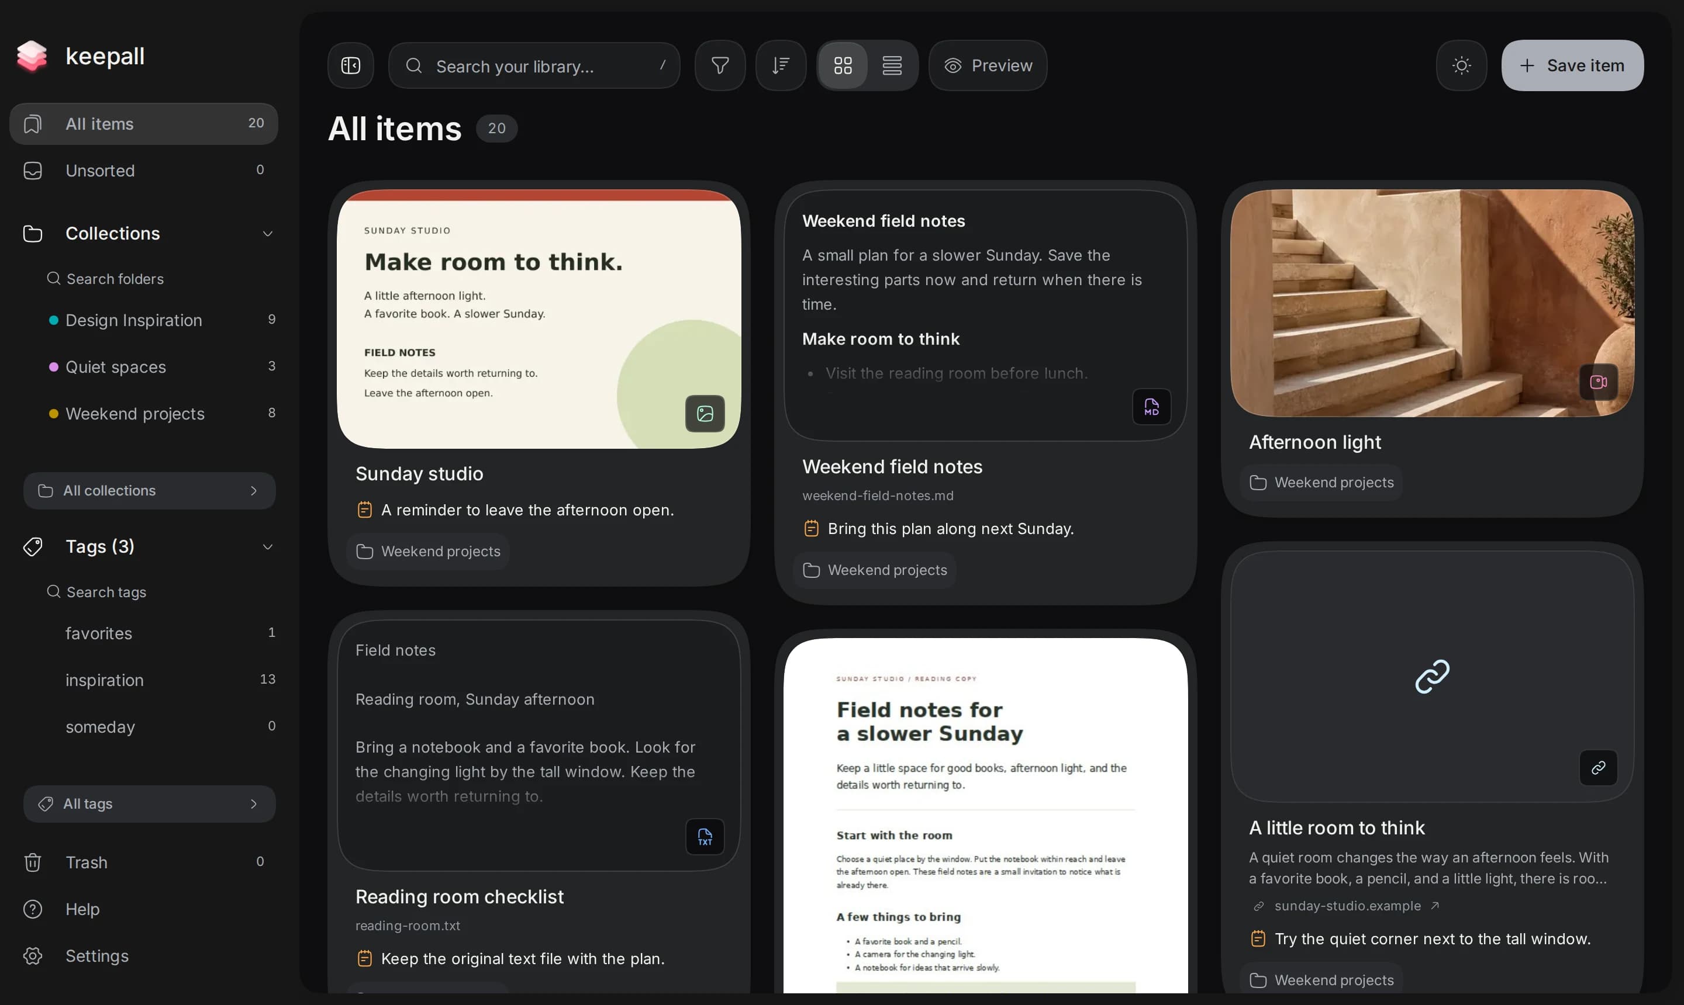Click the teal dot by Design Inspiration
Viewport: 1684px width, 1005px height.
pyautogui.click(x=54, y=320)
